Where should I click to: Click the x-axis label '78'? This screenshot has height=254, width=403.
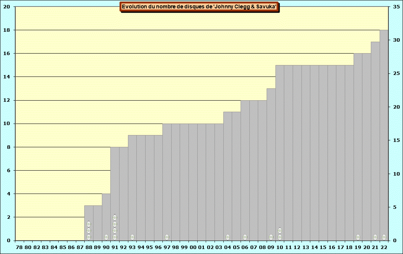point(19,247)
